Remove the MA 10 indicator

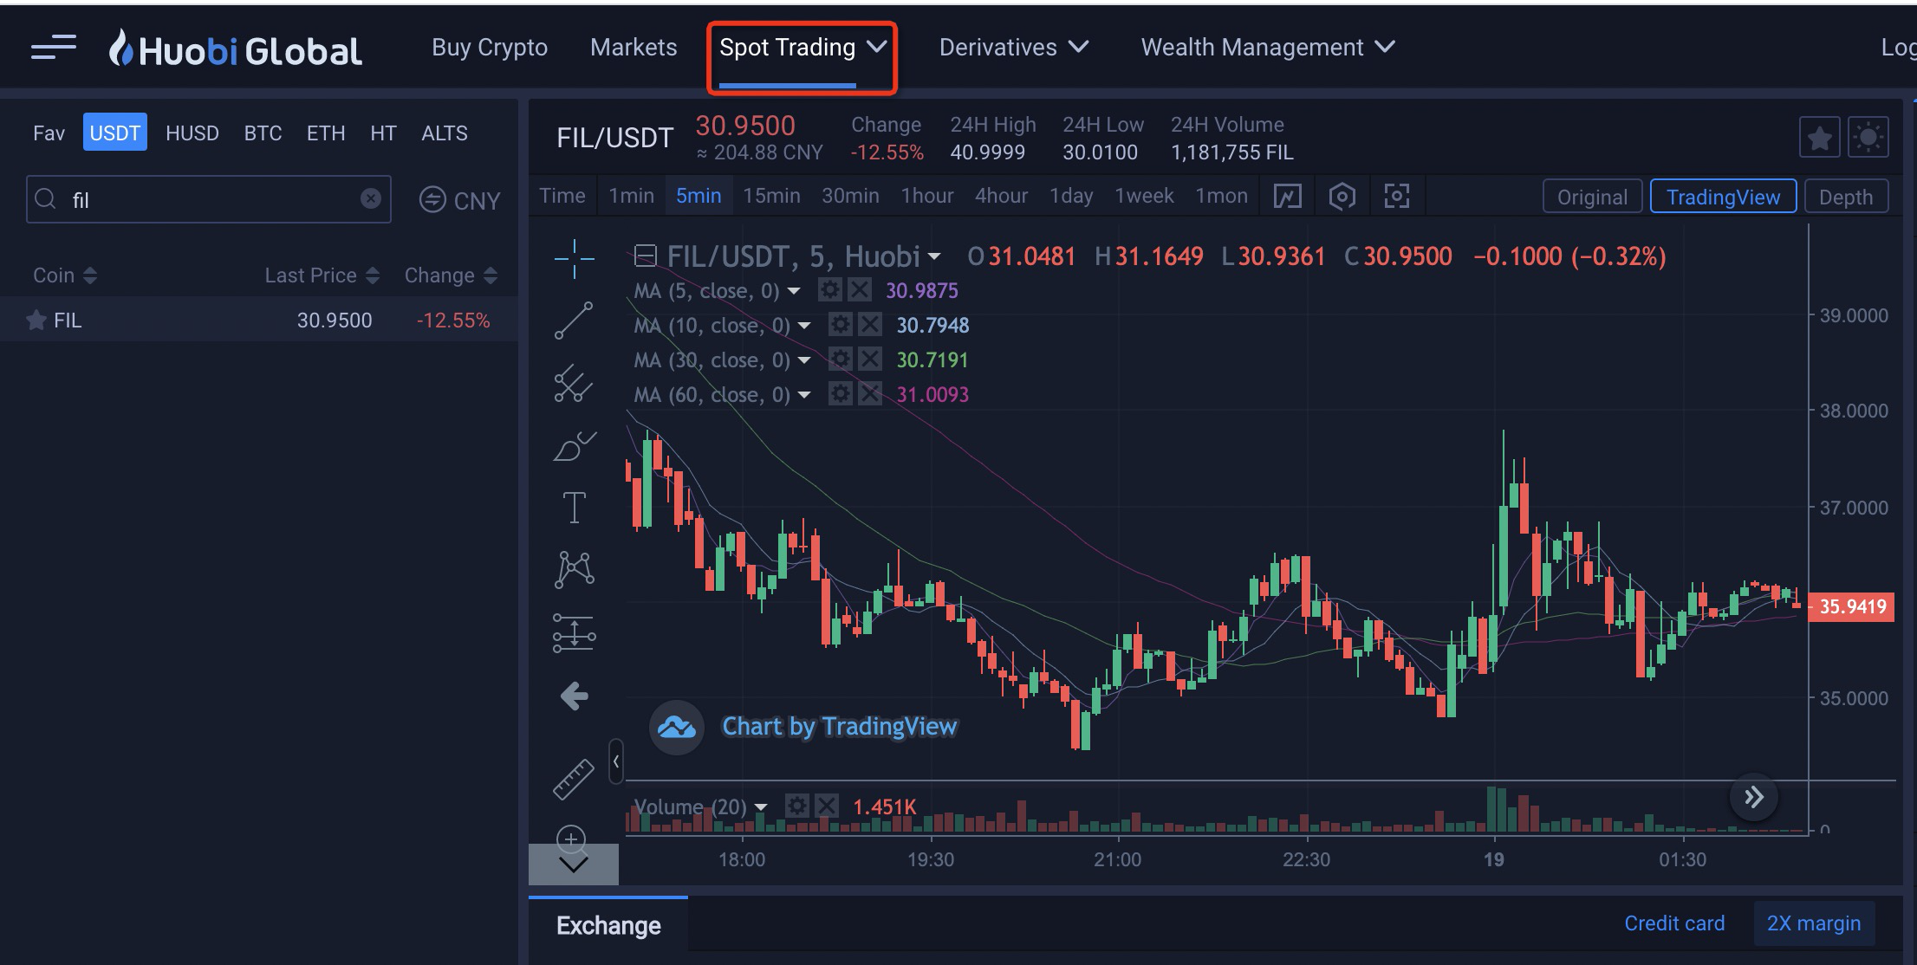point(870,325)
